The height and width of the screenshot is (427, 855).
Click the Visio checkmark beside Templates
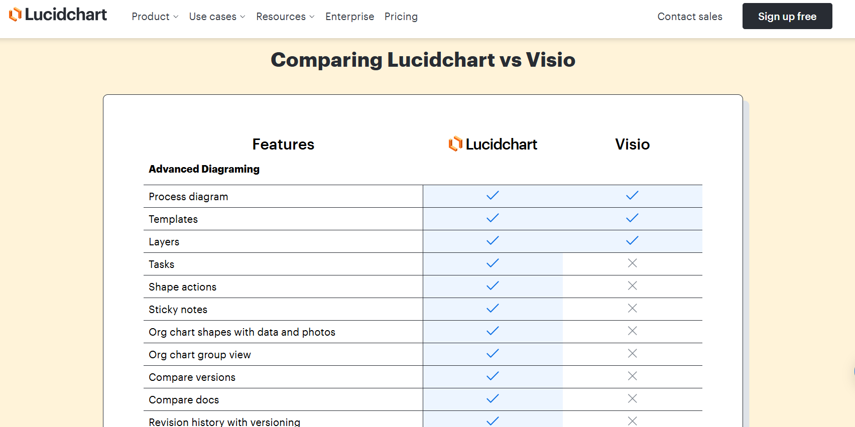pyautogui.click(x=632, y=218)
